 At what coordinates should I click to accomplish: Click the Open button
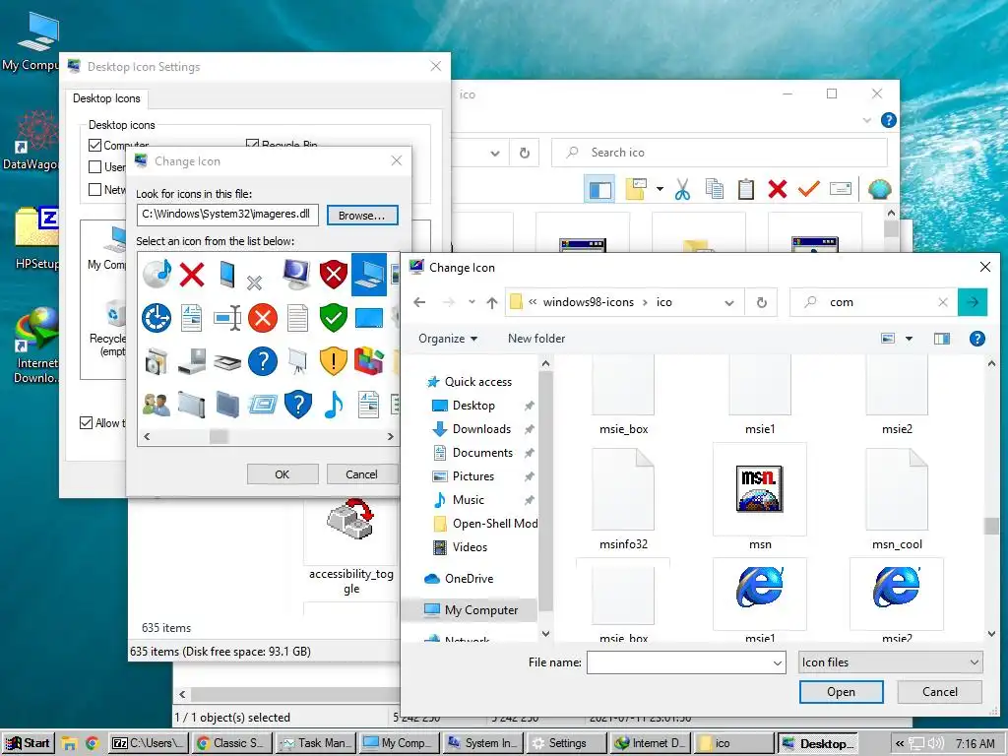click(842, 692)
